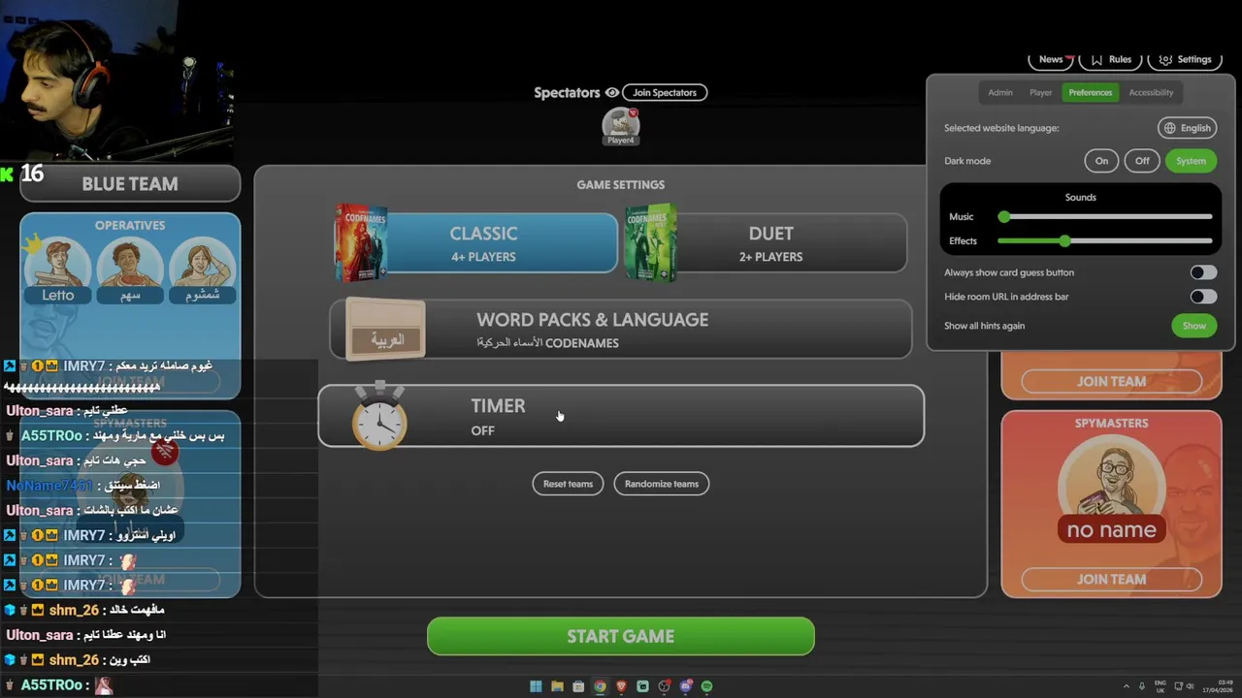Image resolution: width=1242 pixels, height=698 pixels.
Task: Click the stopwatch timer icon
Action: point(379,416)
